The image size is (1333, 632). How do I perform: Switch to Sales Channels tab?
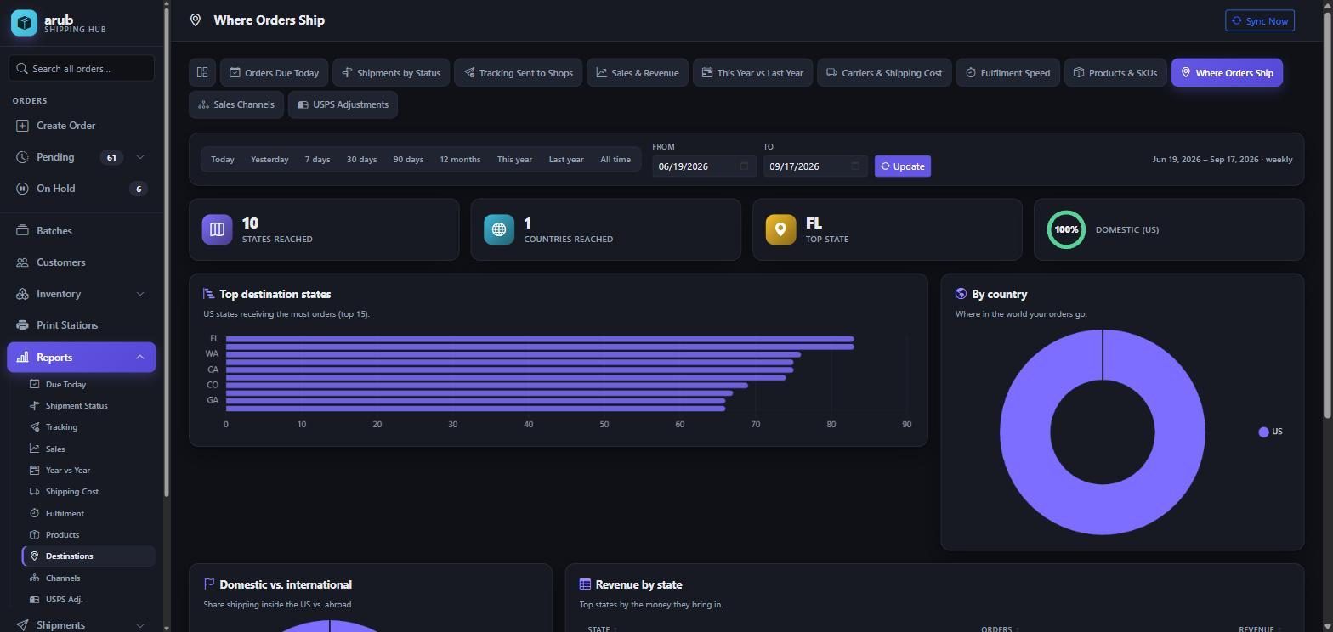(x=236, y=104)
